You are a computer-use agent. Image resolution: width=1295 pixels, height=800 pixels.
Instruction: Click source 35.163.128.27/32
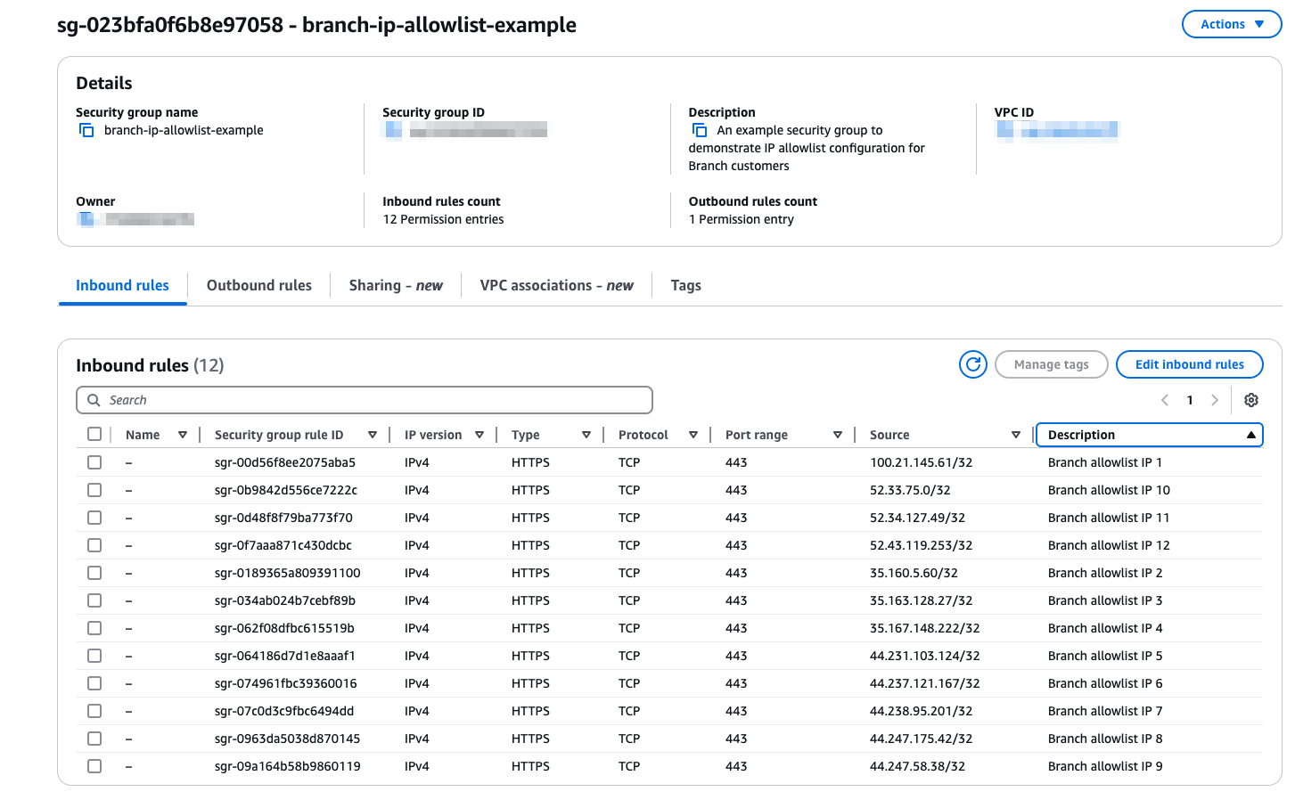click(x=921, y=600)
